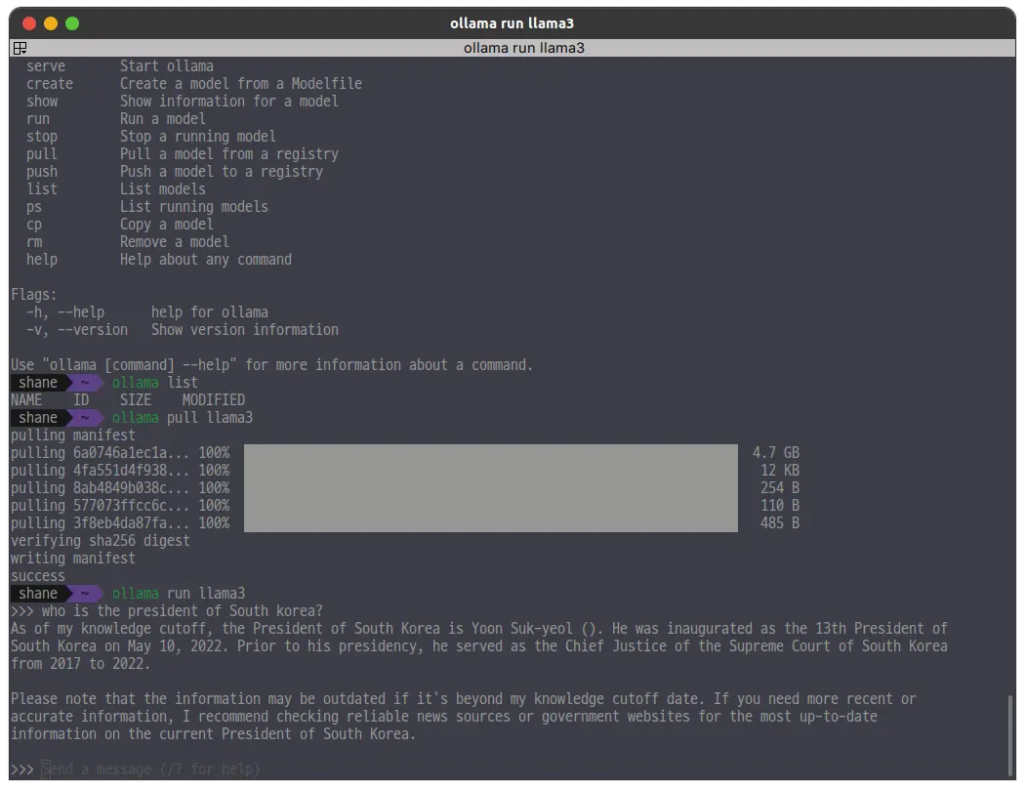Click 'Show version information' text
Screen dimensions: 1025x789
coord(244,330)
